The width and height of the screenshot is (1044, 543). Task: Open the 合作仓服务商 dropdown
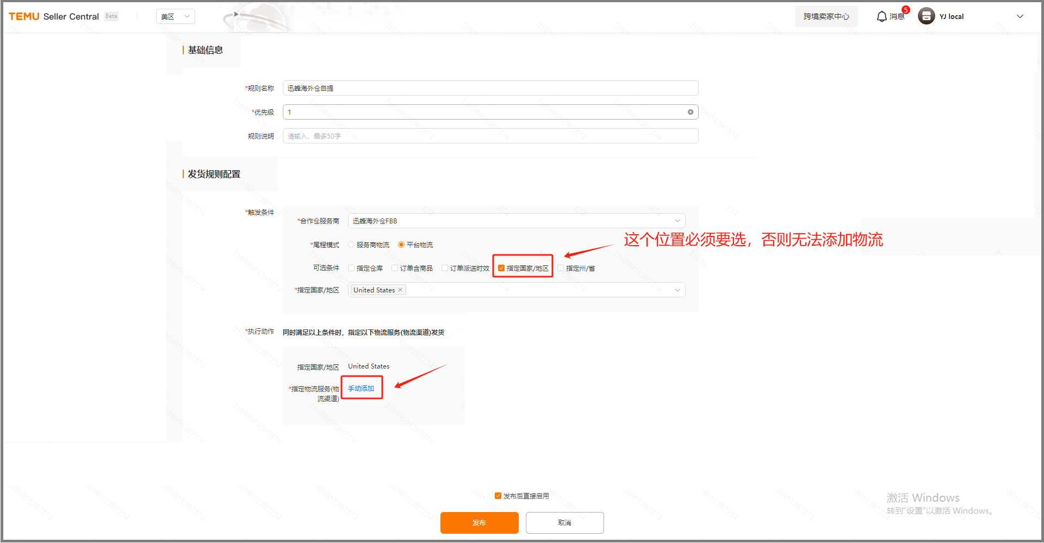pyautogui.click(x=516, y=221)
